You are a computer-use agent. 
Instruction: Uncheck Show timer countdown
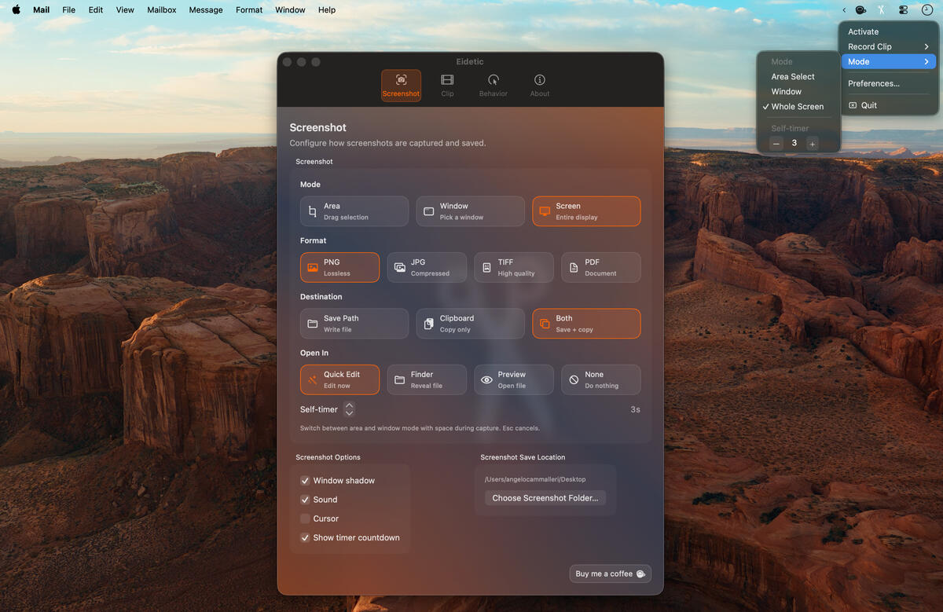tap(305, 537)
